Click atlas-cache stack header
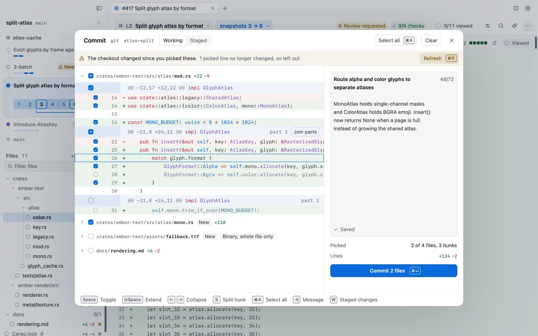The image size is (538, 336). [27, 38]
